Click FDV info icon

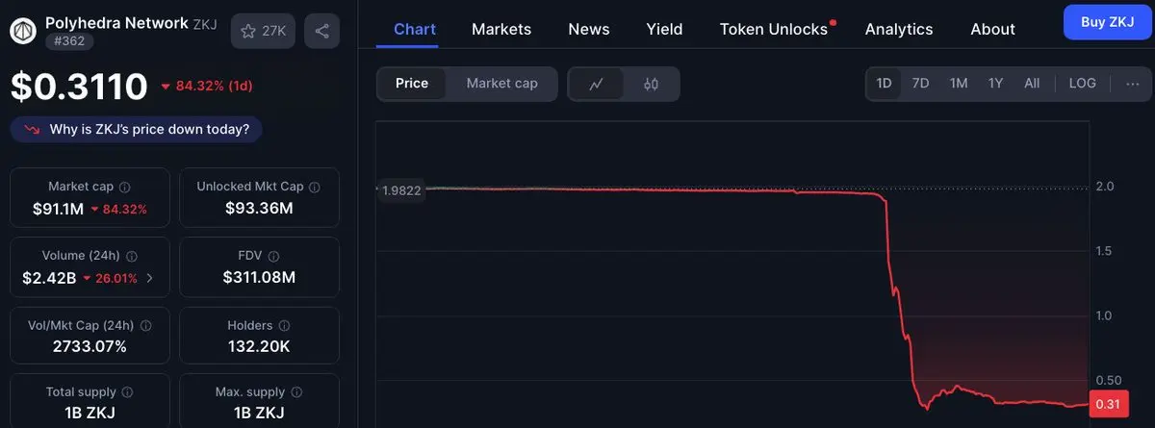click(x=274, y=257)
